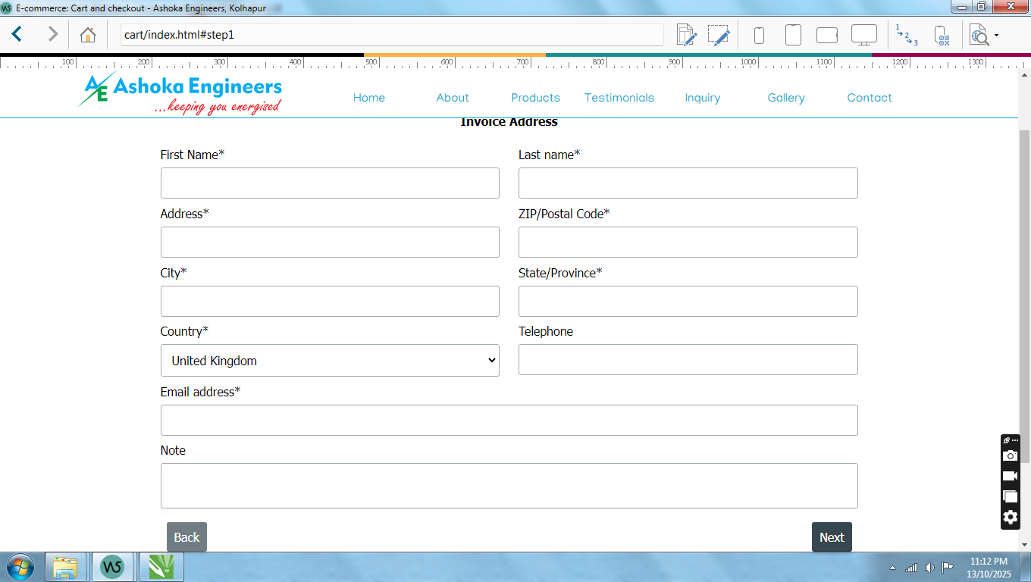
Task: Open the Products menu item
Action: pyautogui.click(x=535, y=98)
